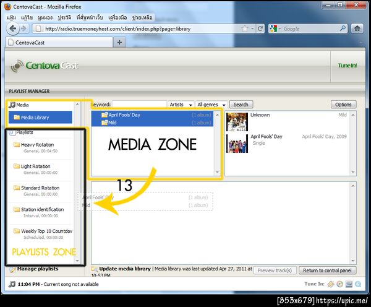Viewport: 371px width, 307px height.
Task: Click April Fools' Day artist folder icon
Action: click(x=104, y=115)
